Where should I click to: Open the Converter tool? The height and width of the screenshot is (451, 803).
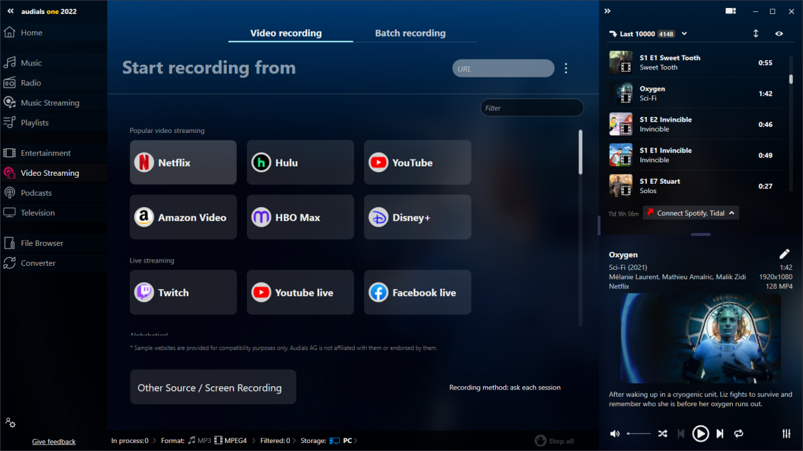tap(37, 263)
